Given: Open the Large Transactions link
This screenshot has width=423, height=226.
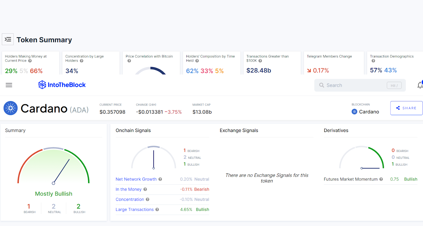Looking at the screenshot, I should point(134,209).
